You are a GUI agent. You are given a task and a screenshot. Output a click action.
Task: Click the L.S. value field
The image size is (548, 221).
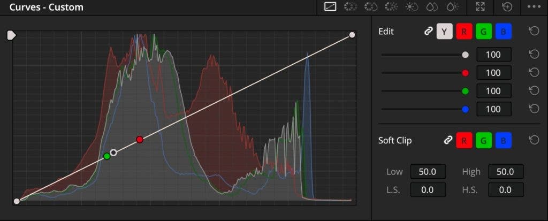tap(428, 190)
